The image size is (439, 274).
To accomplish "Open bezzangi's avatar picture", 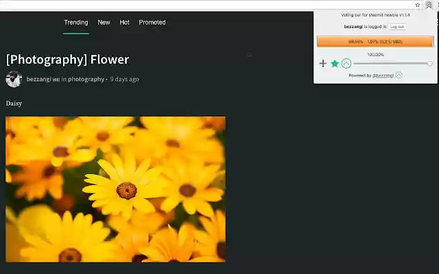I will tap(14, 79).
